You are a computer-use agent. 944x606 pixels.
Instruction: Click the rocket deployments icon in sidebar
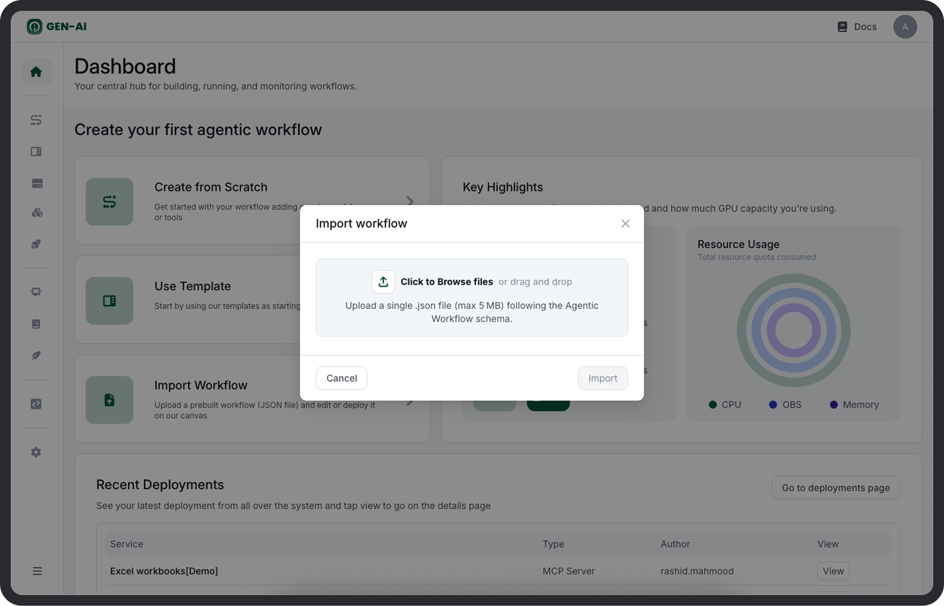click(x=36, y=244)
